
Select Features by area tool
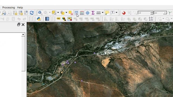coord(54,13)
